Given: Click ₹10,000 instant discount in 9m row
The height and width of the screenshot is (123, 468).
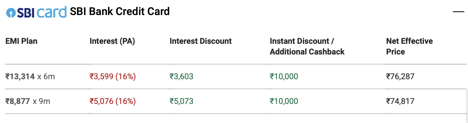Looking at the screenshot, I should coord(284,101).
